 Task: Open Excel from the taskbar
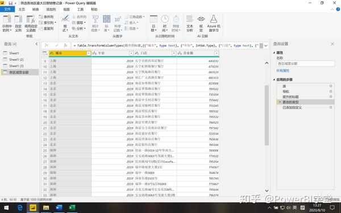point(72,208)
